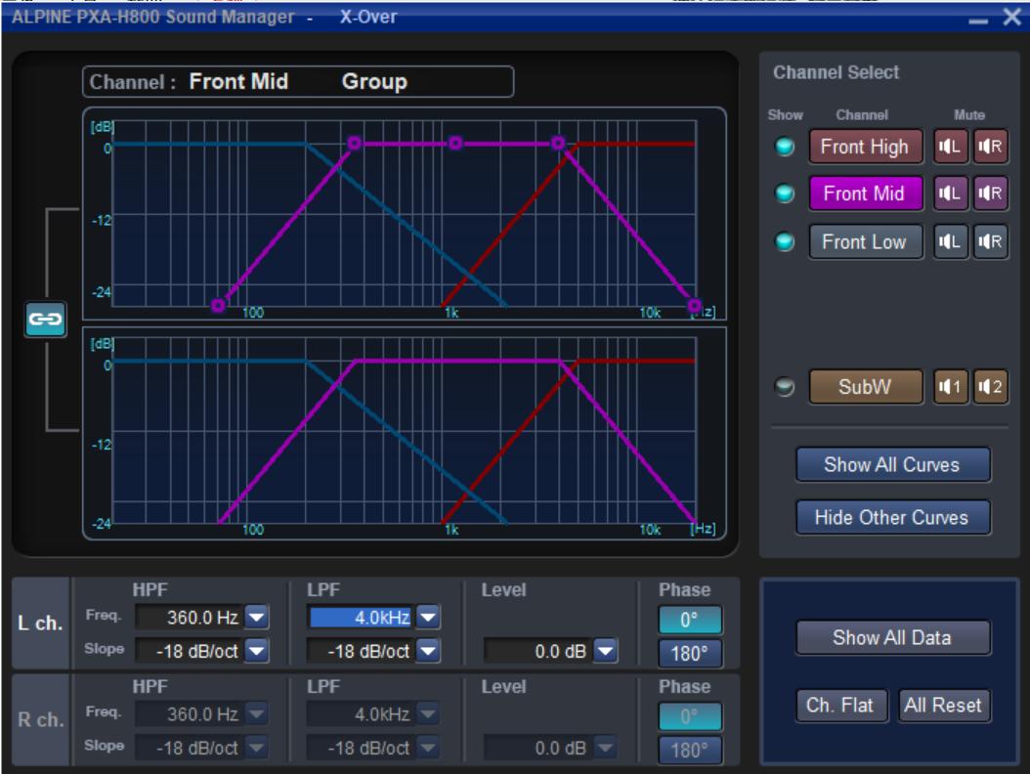The height and width of the screenshot is (774, 1030).
Task: Click the middle purple curve handle
Action: [455, 144]
